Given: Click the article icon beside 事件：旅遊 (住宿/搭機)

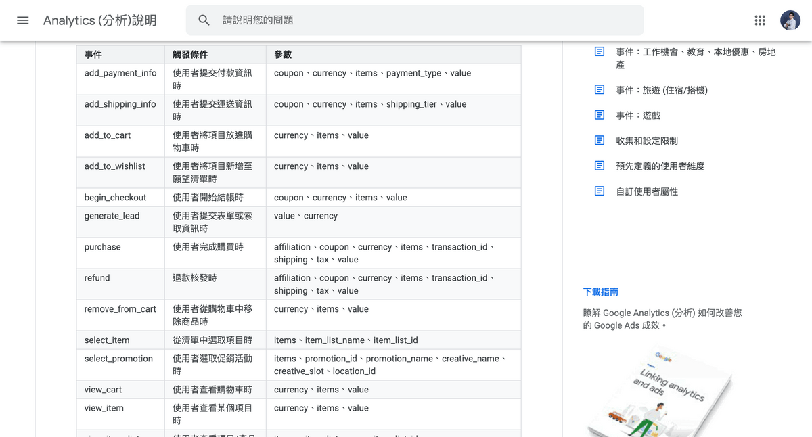Looking at the screenshot, I should (599, 89).
